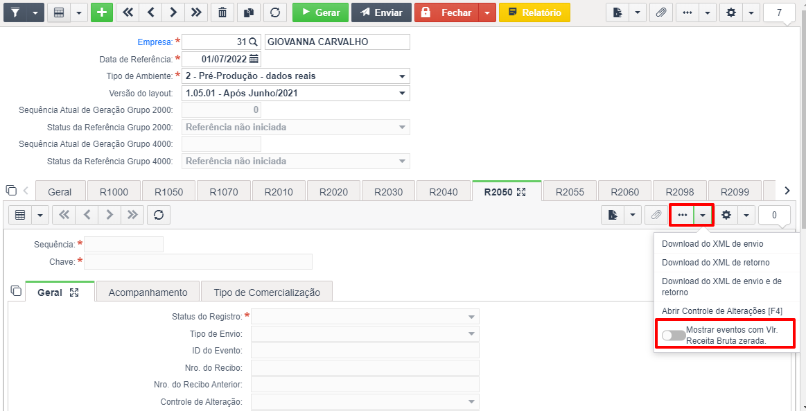Switch to the R2010 tab
The width and height of the screenshot is (806, 411).
click(x=279, y=192)
